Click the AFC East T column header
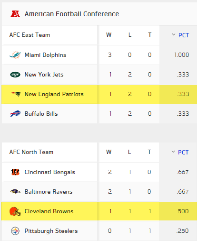This screenshot has width=197, height=241. point(150,35)
